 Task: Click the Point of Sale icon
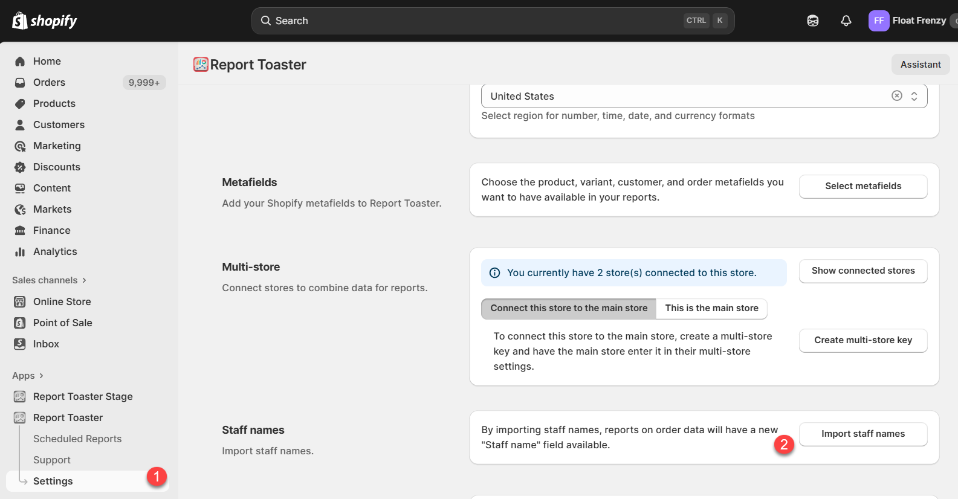pos(20,323)
